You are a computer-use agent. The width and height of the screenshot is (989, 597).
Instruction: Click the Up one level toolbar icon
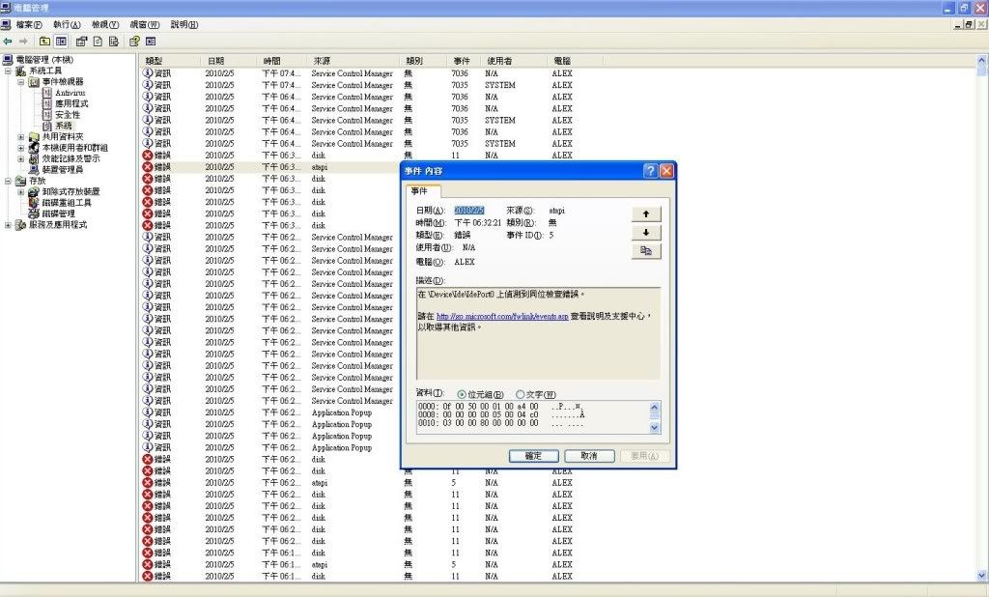point(44,42)
